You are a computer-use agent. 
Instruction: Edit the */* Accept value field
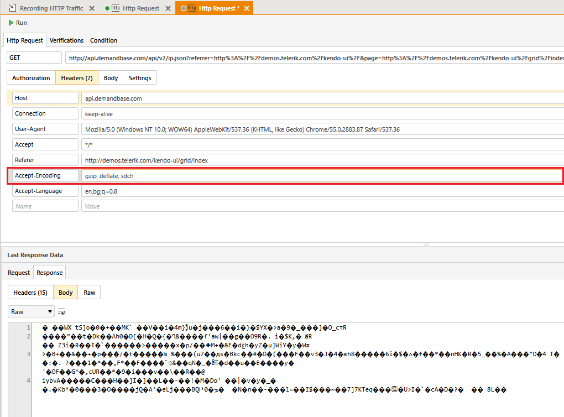point(323,145)
